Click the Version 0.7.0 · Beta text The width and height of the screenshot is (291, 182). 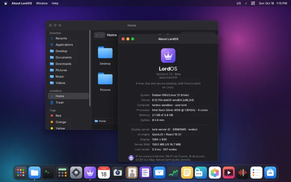tap(168, 74)
